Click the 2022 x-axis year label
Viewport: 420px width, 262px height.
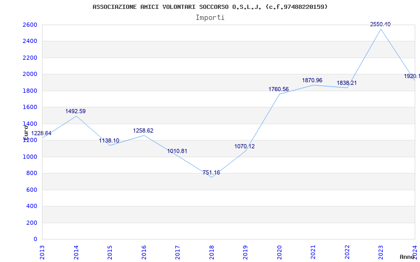(x=347, y=252)
